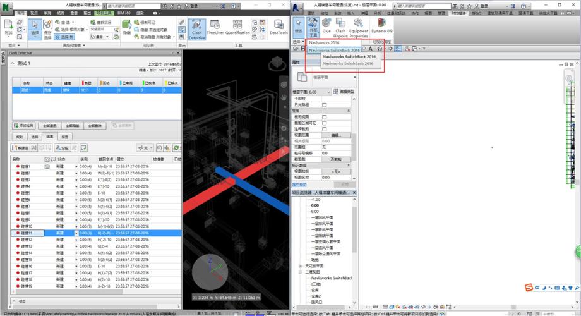Toggle the 日光路径 checkbox in Revit properties
The height and width of the screenshot is (316, 581).
[324, 105]
